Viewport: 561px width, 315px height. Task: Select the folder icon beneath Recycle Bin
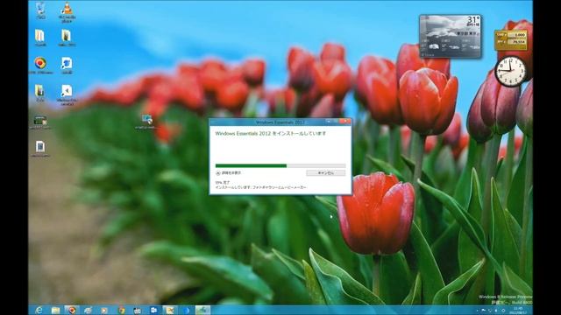click(x=40, y=38)
